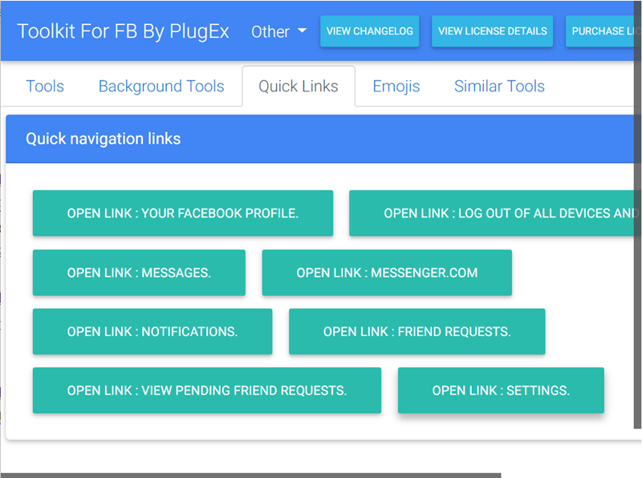Screen dimensions: 642x478
Task: Open the Other dropdown menu
Action: pyautogui.click(x=278, y=31)
